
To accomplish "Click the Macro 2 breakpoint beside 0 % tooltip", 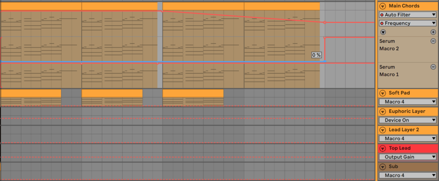I will tap(325, 61).
